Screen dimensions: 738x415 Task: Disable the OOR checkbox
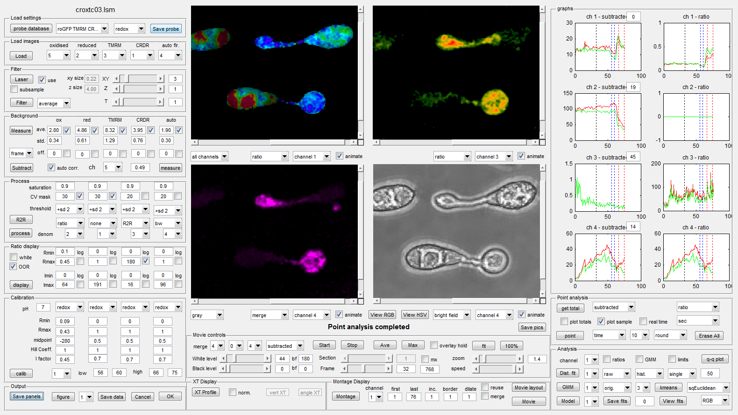pos(14,266)
